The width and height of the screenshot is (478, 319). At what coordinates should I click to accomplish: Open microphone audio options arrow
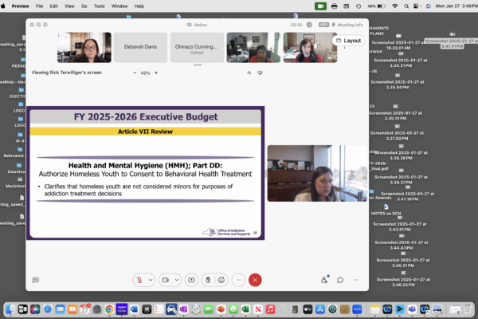pyautogui.click(x=151, y=280)
